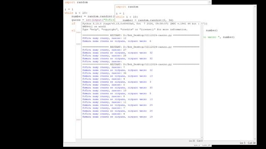Screen dimensions: 266x149
Task: Click 'import random' in the right editor window
Action: click(127, 7)
